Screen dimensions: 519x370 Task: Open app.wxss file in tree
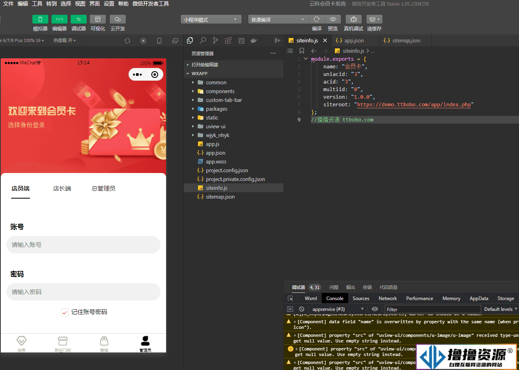pos(234,161)
